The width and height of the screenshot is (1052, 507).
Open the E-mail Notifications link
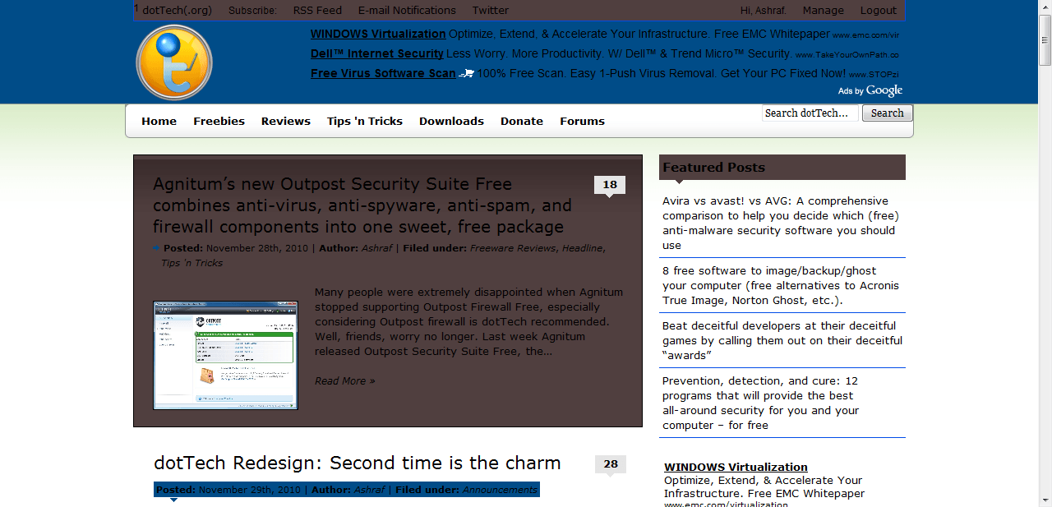click(x=407, y=11)
